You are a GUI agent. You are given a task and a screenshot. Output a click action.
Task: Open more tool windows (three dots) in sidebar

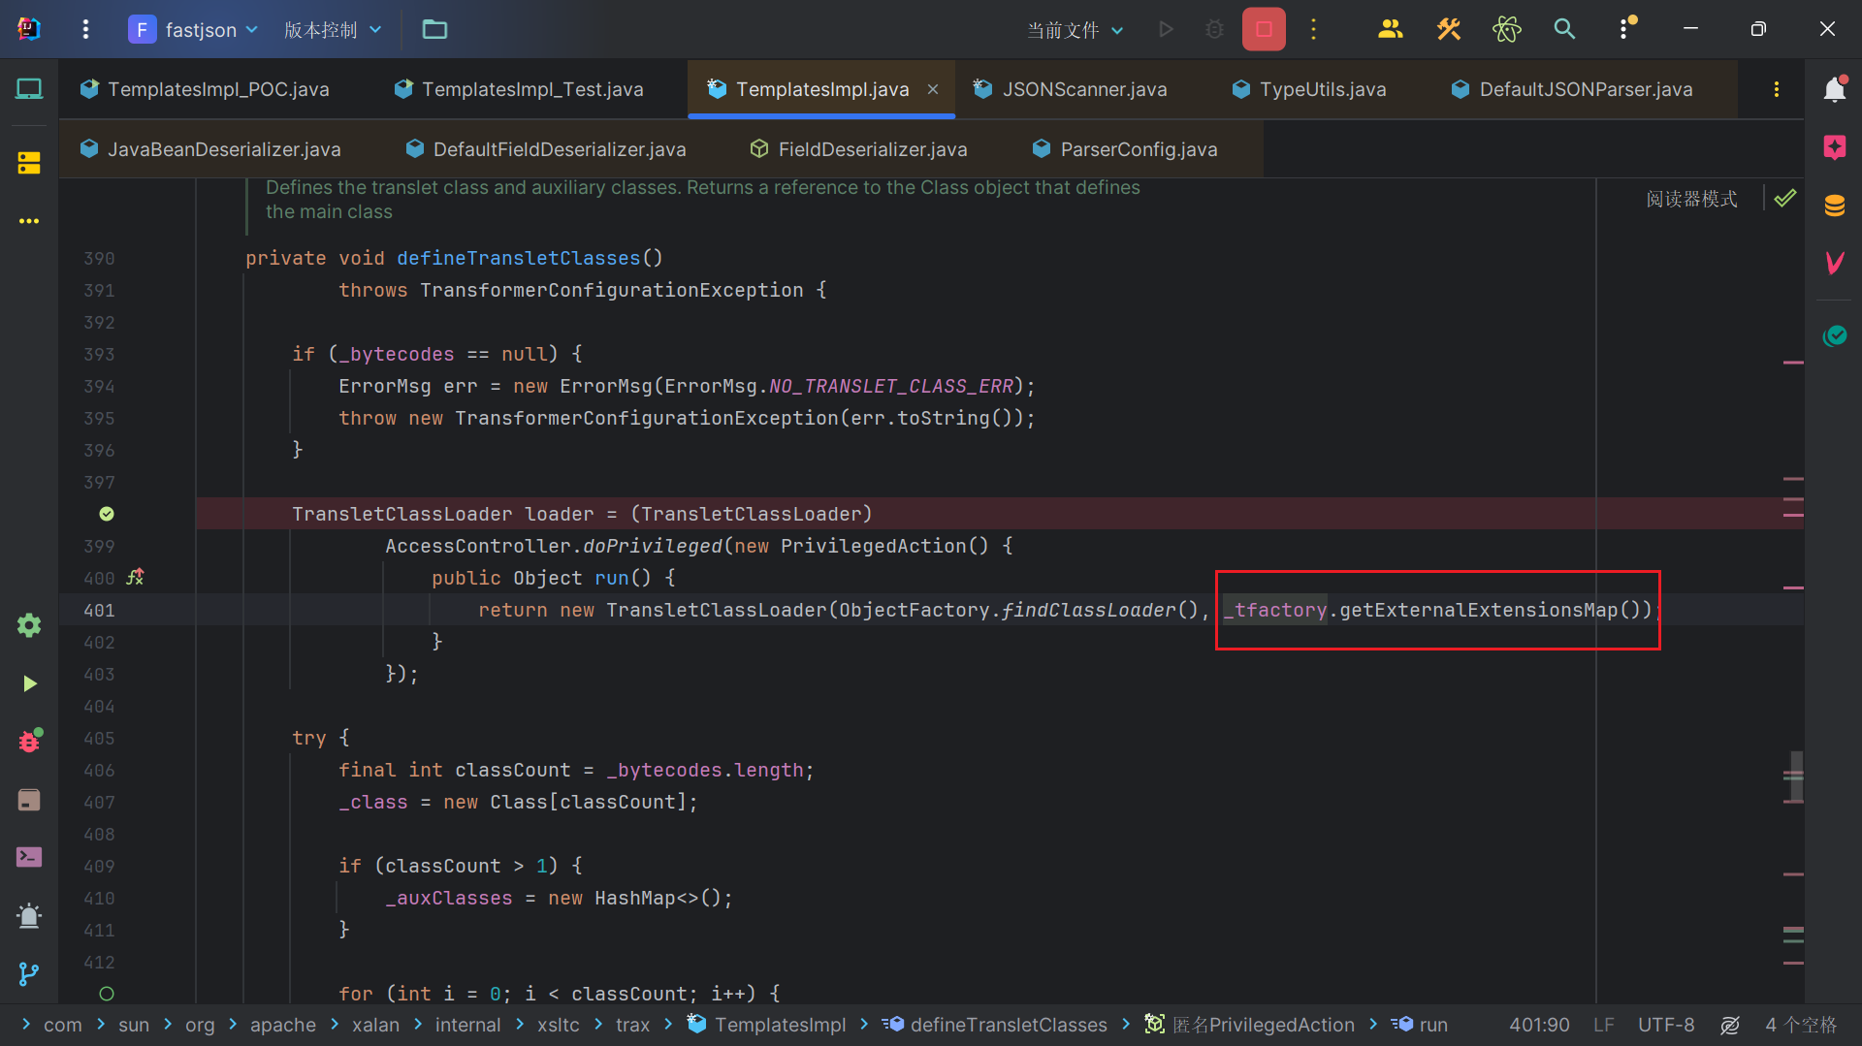point(29,221)
